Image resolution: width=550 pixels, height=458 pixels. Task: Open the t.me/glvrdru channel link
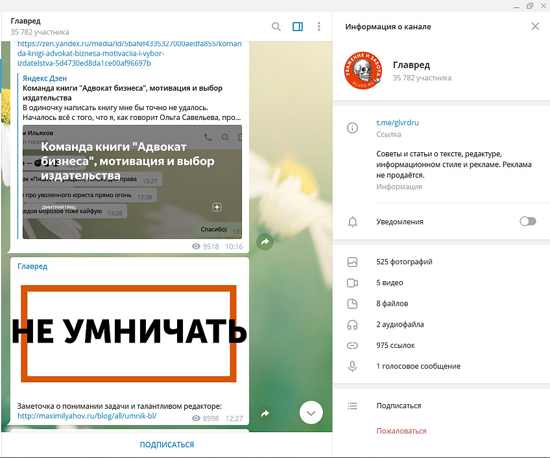(398, 122)
